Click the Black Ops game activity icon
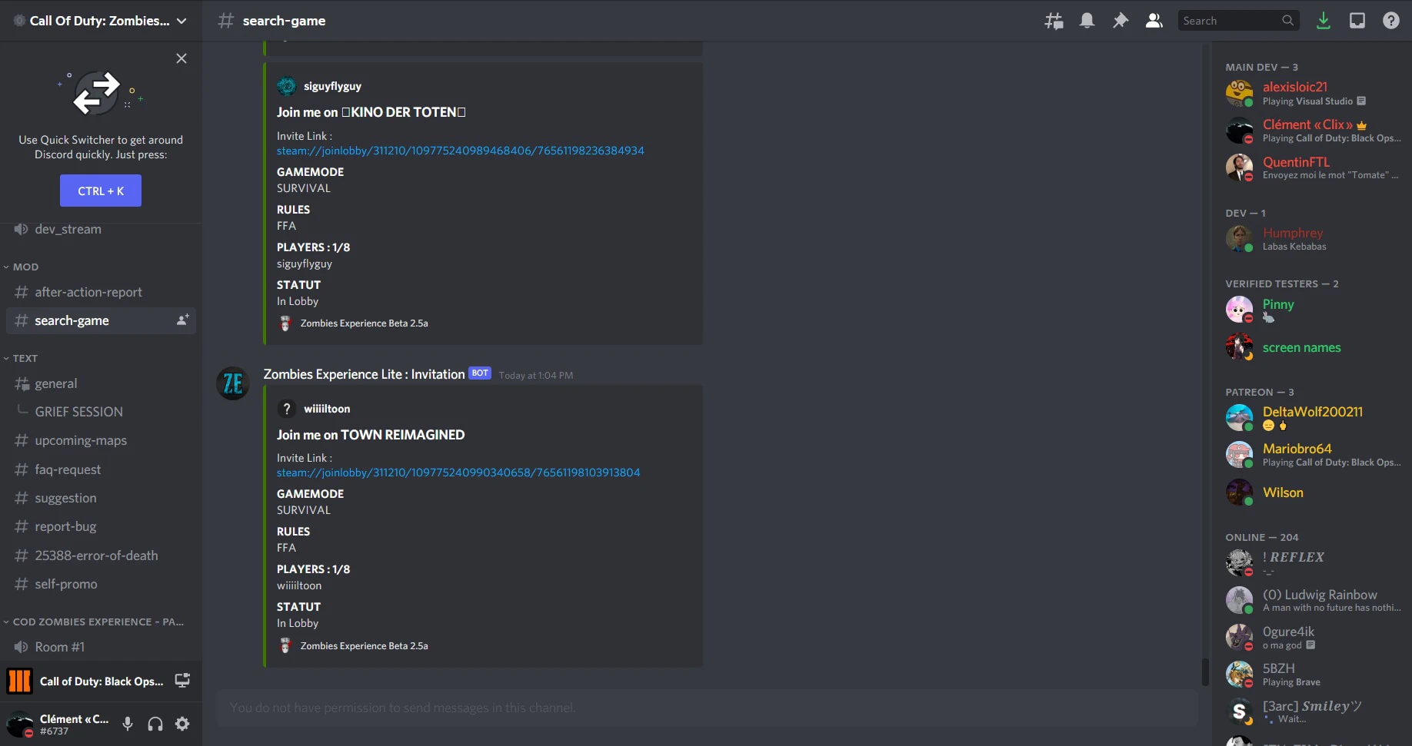The height and width of the screenshot is (746, 1412). 19,681
